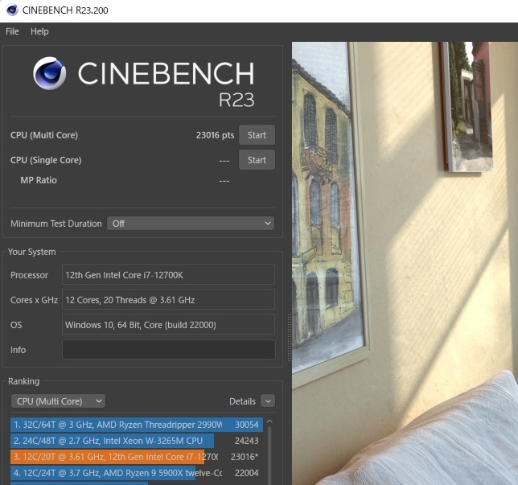Click the empty Info input field
Image resolution: width=518 pixels, height=485 pixels.
[x=168, y=350]
